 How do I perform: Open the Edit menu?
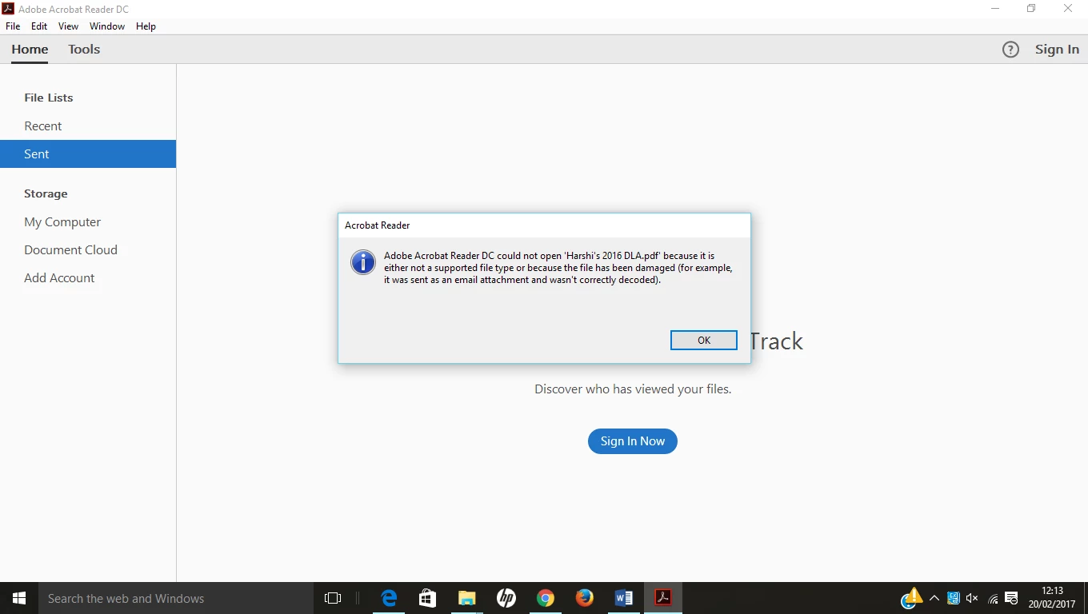click(39, 26)
